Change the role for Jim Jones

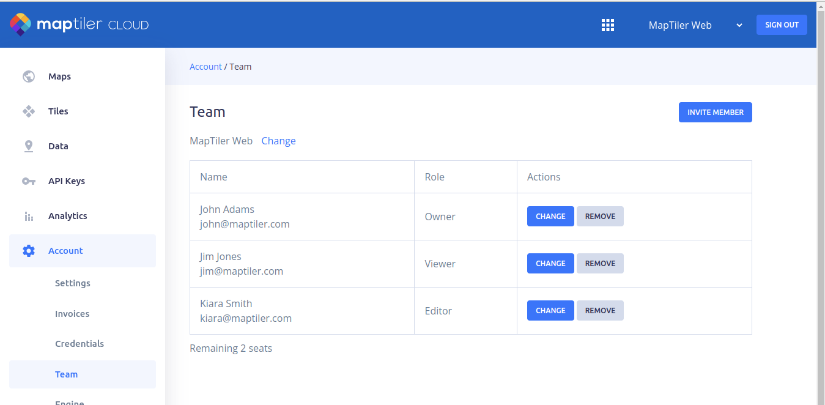pos(550,264)
